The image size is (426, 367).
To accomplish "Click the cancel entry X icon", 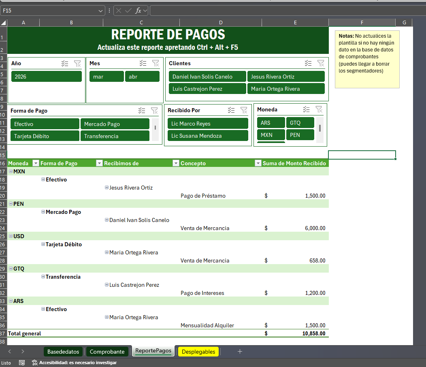I will (119, 11).
